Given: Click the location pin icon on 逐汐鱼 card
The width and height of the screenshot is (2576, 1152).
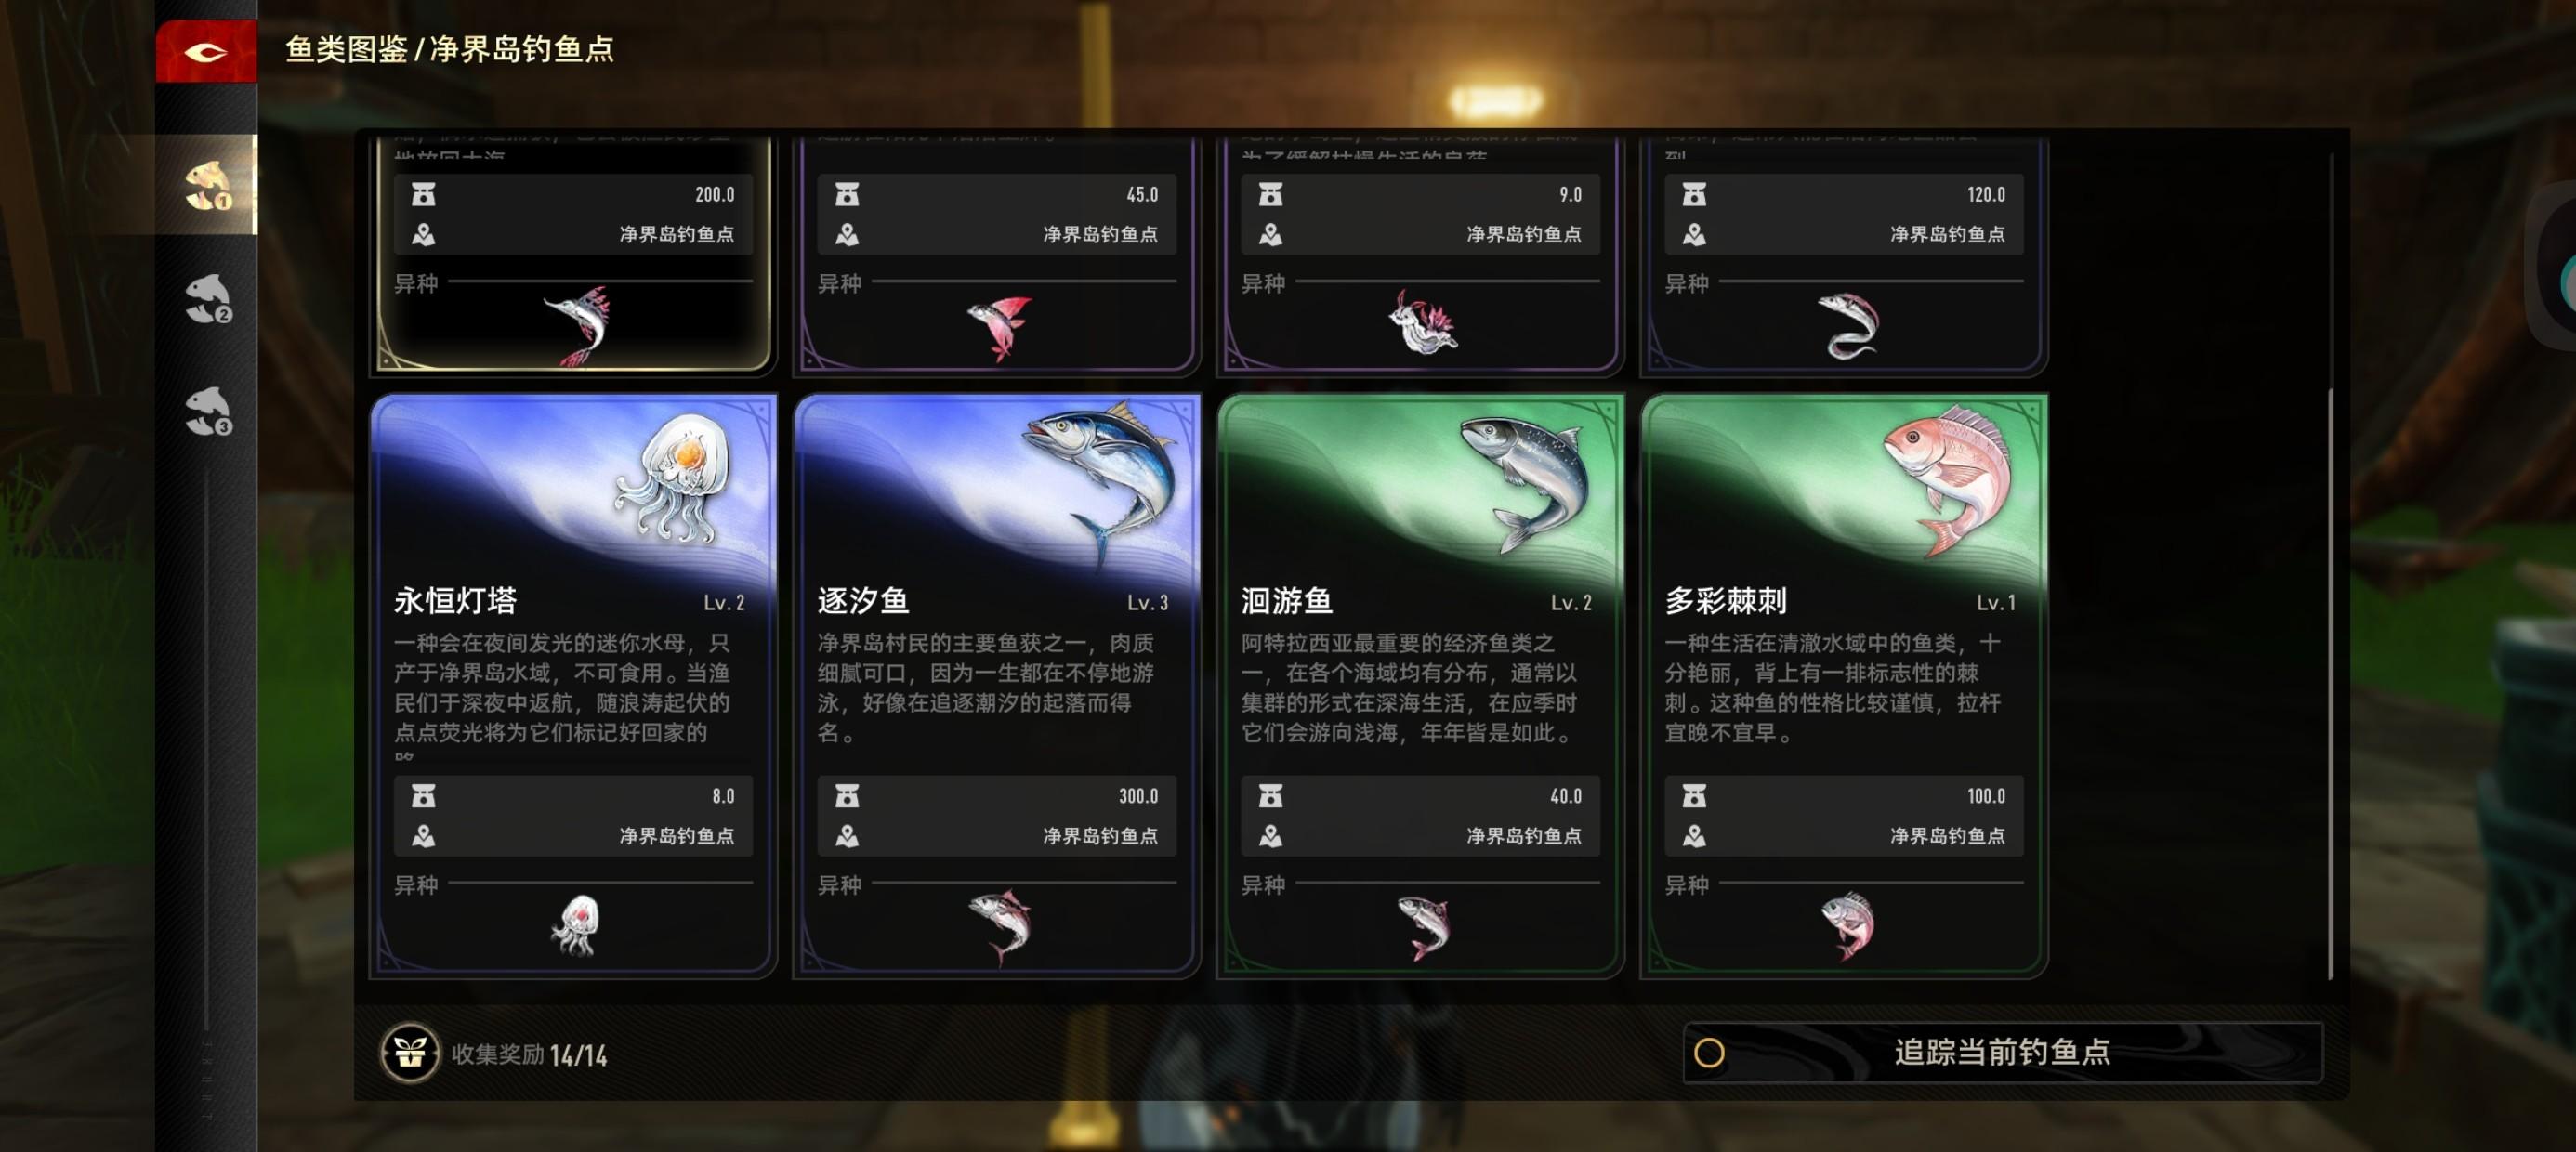Looking at the screenshot, I should coord(847,835).
